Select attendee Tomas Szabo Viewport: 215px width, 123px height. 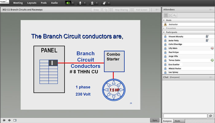click(x=174, y=60)
